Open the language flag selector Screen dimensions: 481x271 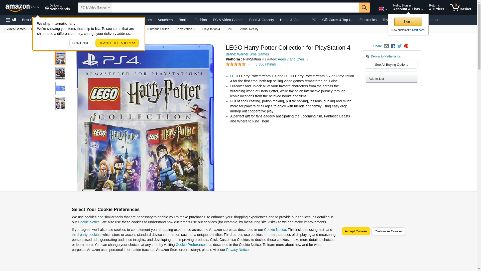[383, 9]
